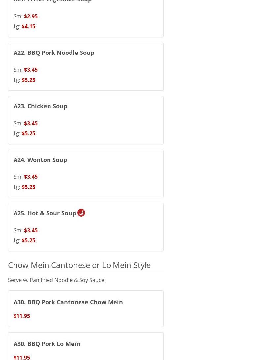This screenshot has width=259, height=360.
Task: Select the A23. Chicken Soup item
Action: click(40, 106)
